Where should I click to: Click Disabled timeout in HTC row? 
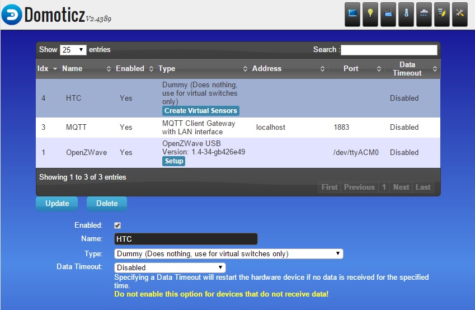tap(404, 98)
